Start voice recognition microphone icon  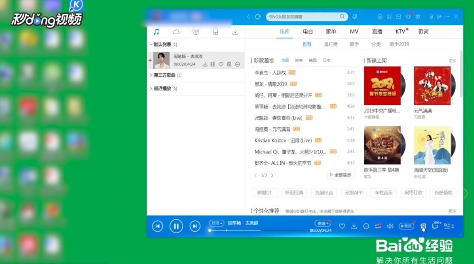tap(354, 16)
